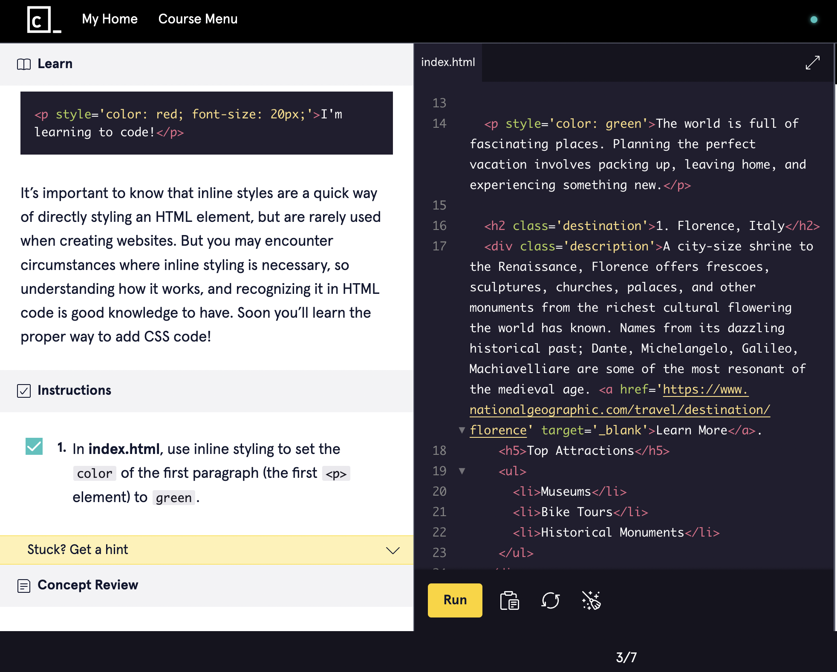Click the format code wand icon
This screenshot has height=672, width=837.
[591, 600]
